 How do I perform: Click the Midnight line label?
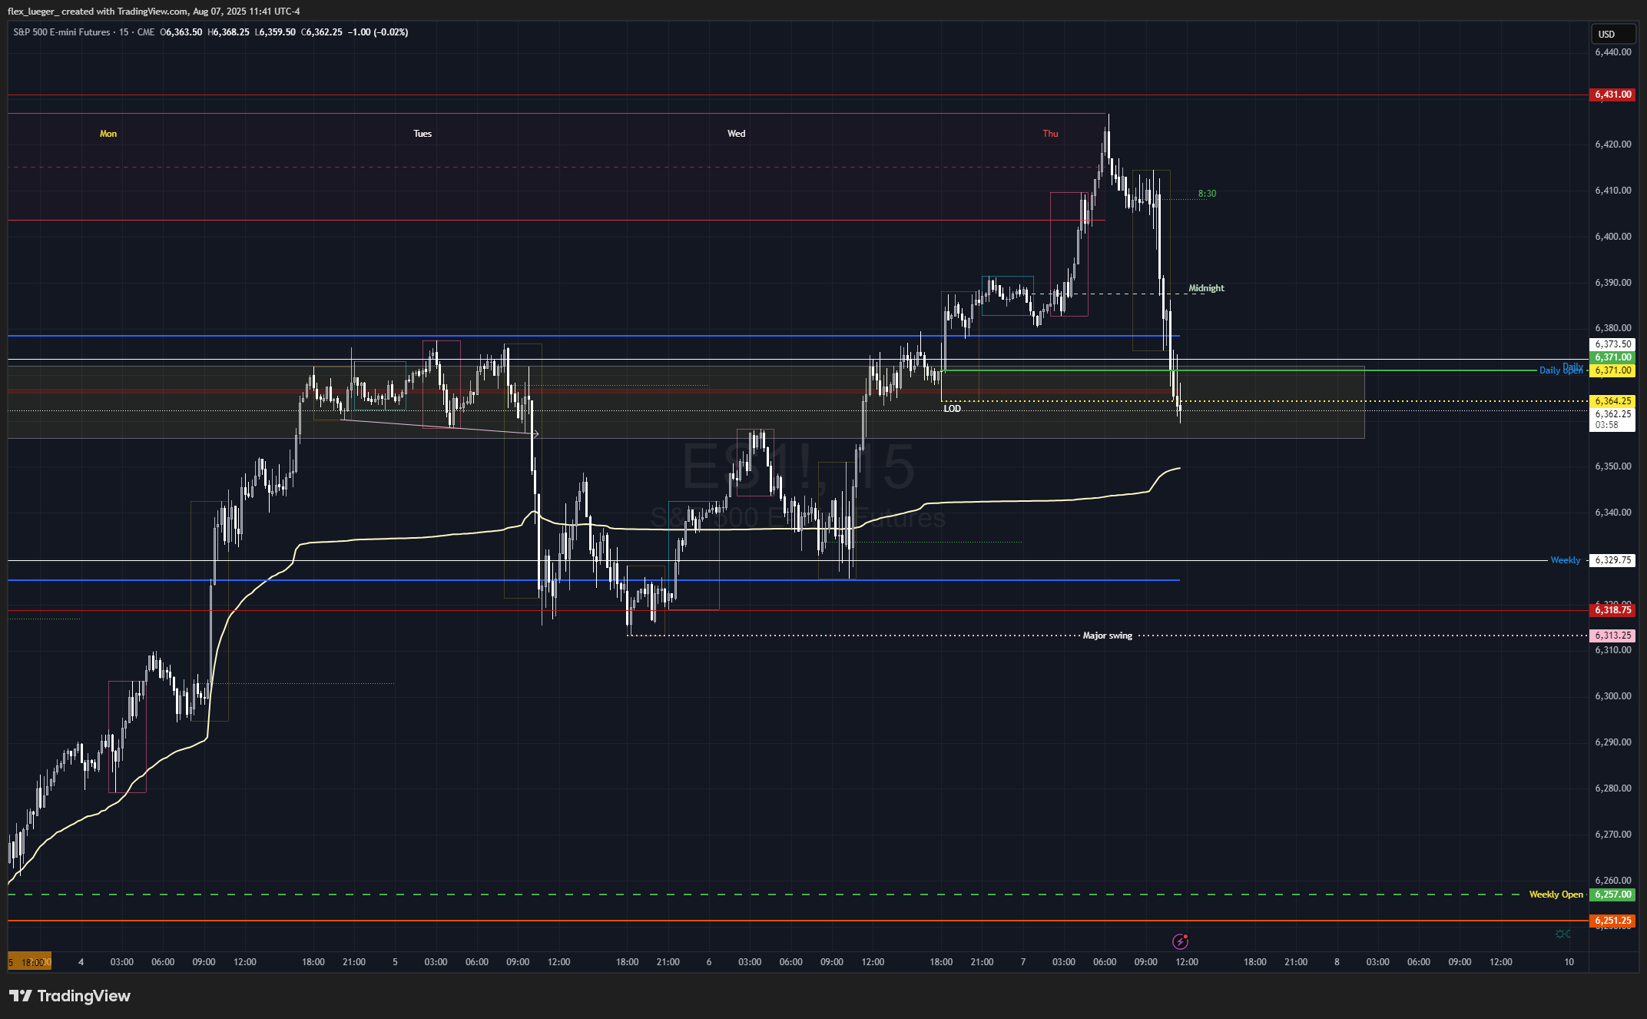[1206, 288]
